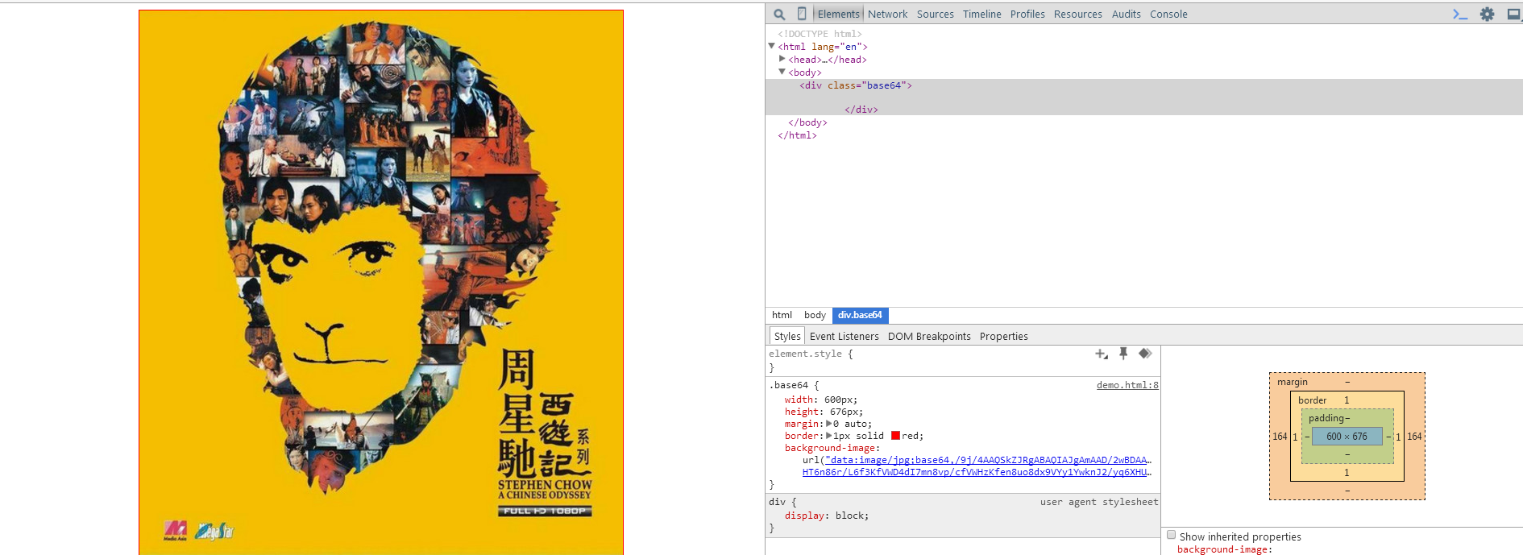Click the left margin value 164

coord(1280,437)
